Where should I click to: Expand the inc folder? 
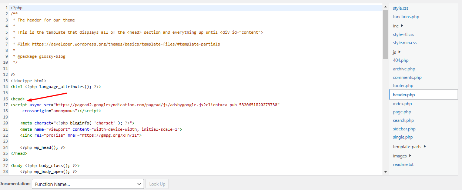[x=398, y=26]
